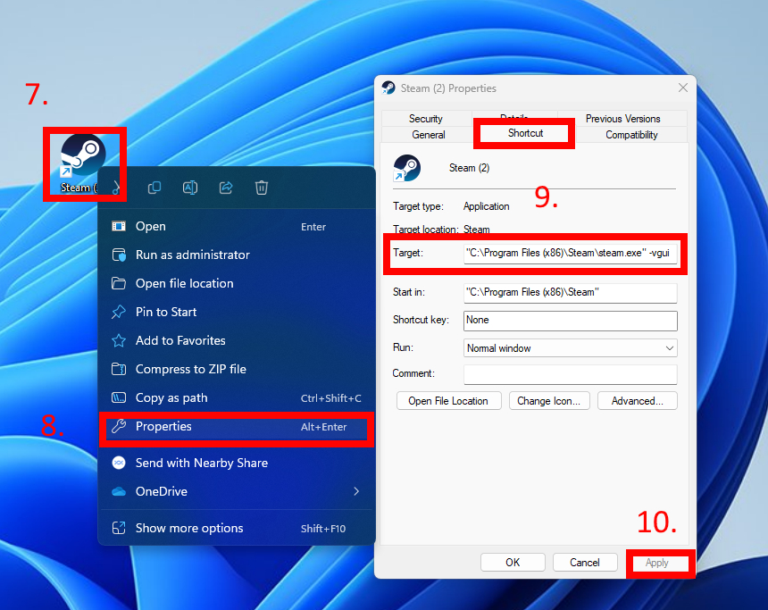Click the Open entry icon in menu
The height and width of the screenshot is (610, 768).
coord(119,226)
